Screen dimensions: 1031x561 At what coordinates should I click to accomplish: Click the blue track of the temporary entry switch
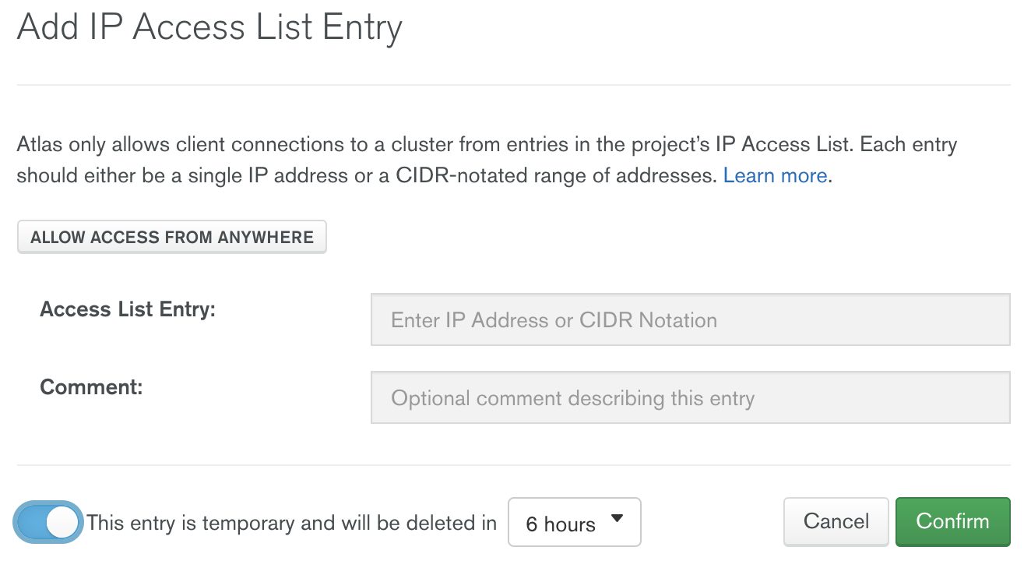[30, 522]
